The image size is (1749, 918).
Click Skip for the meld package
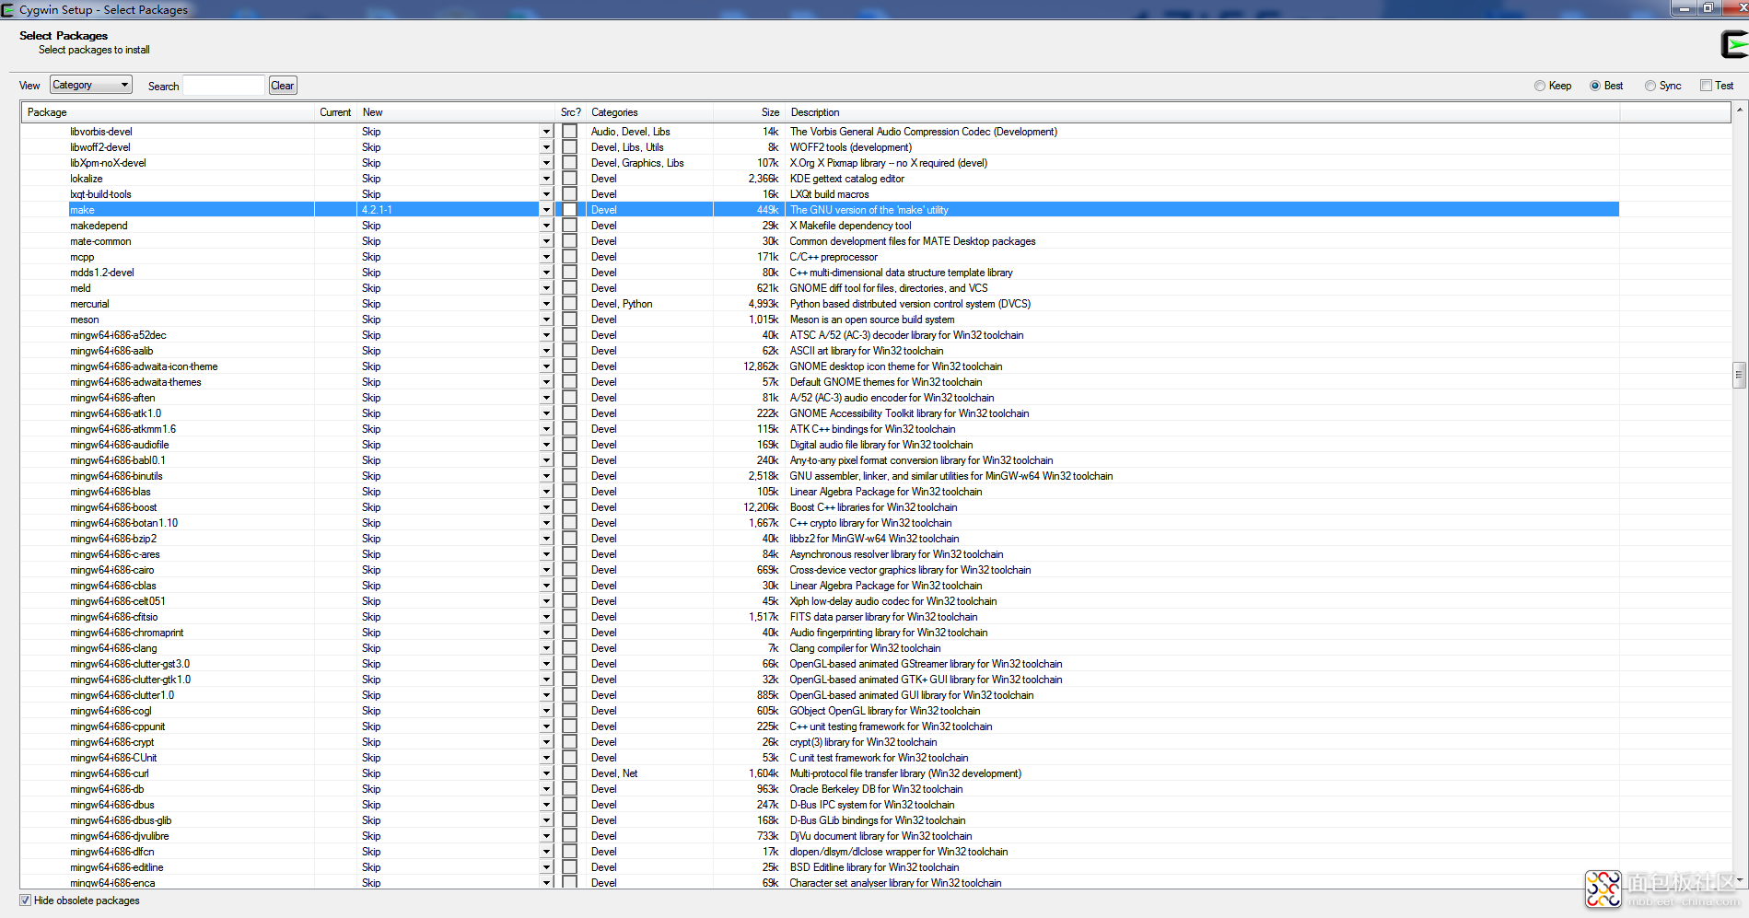(x=371, y=288)
